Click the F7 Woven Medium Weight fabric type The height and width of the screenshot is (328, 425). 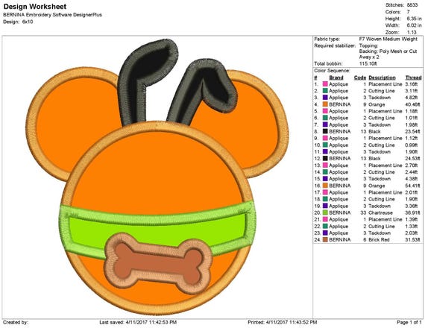pyautogui.click(x=388, y=39)
